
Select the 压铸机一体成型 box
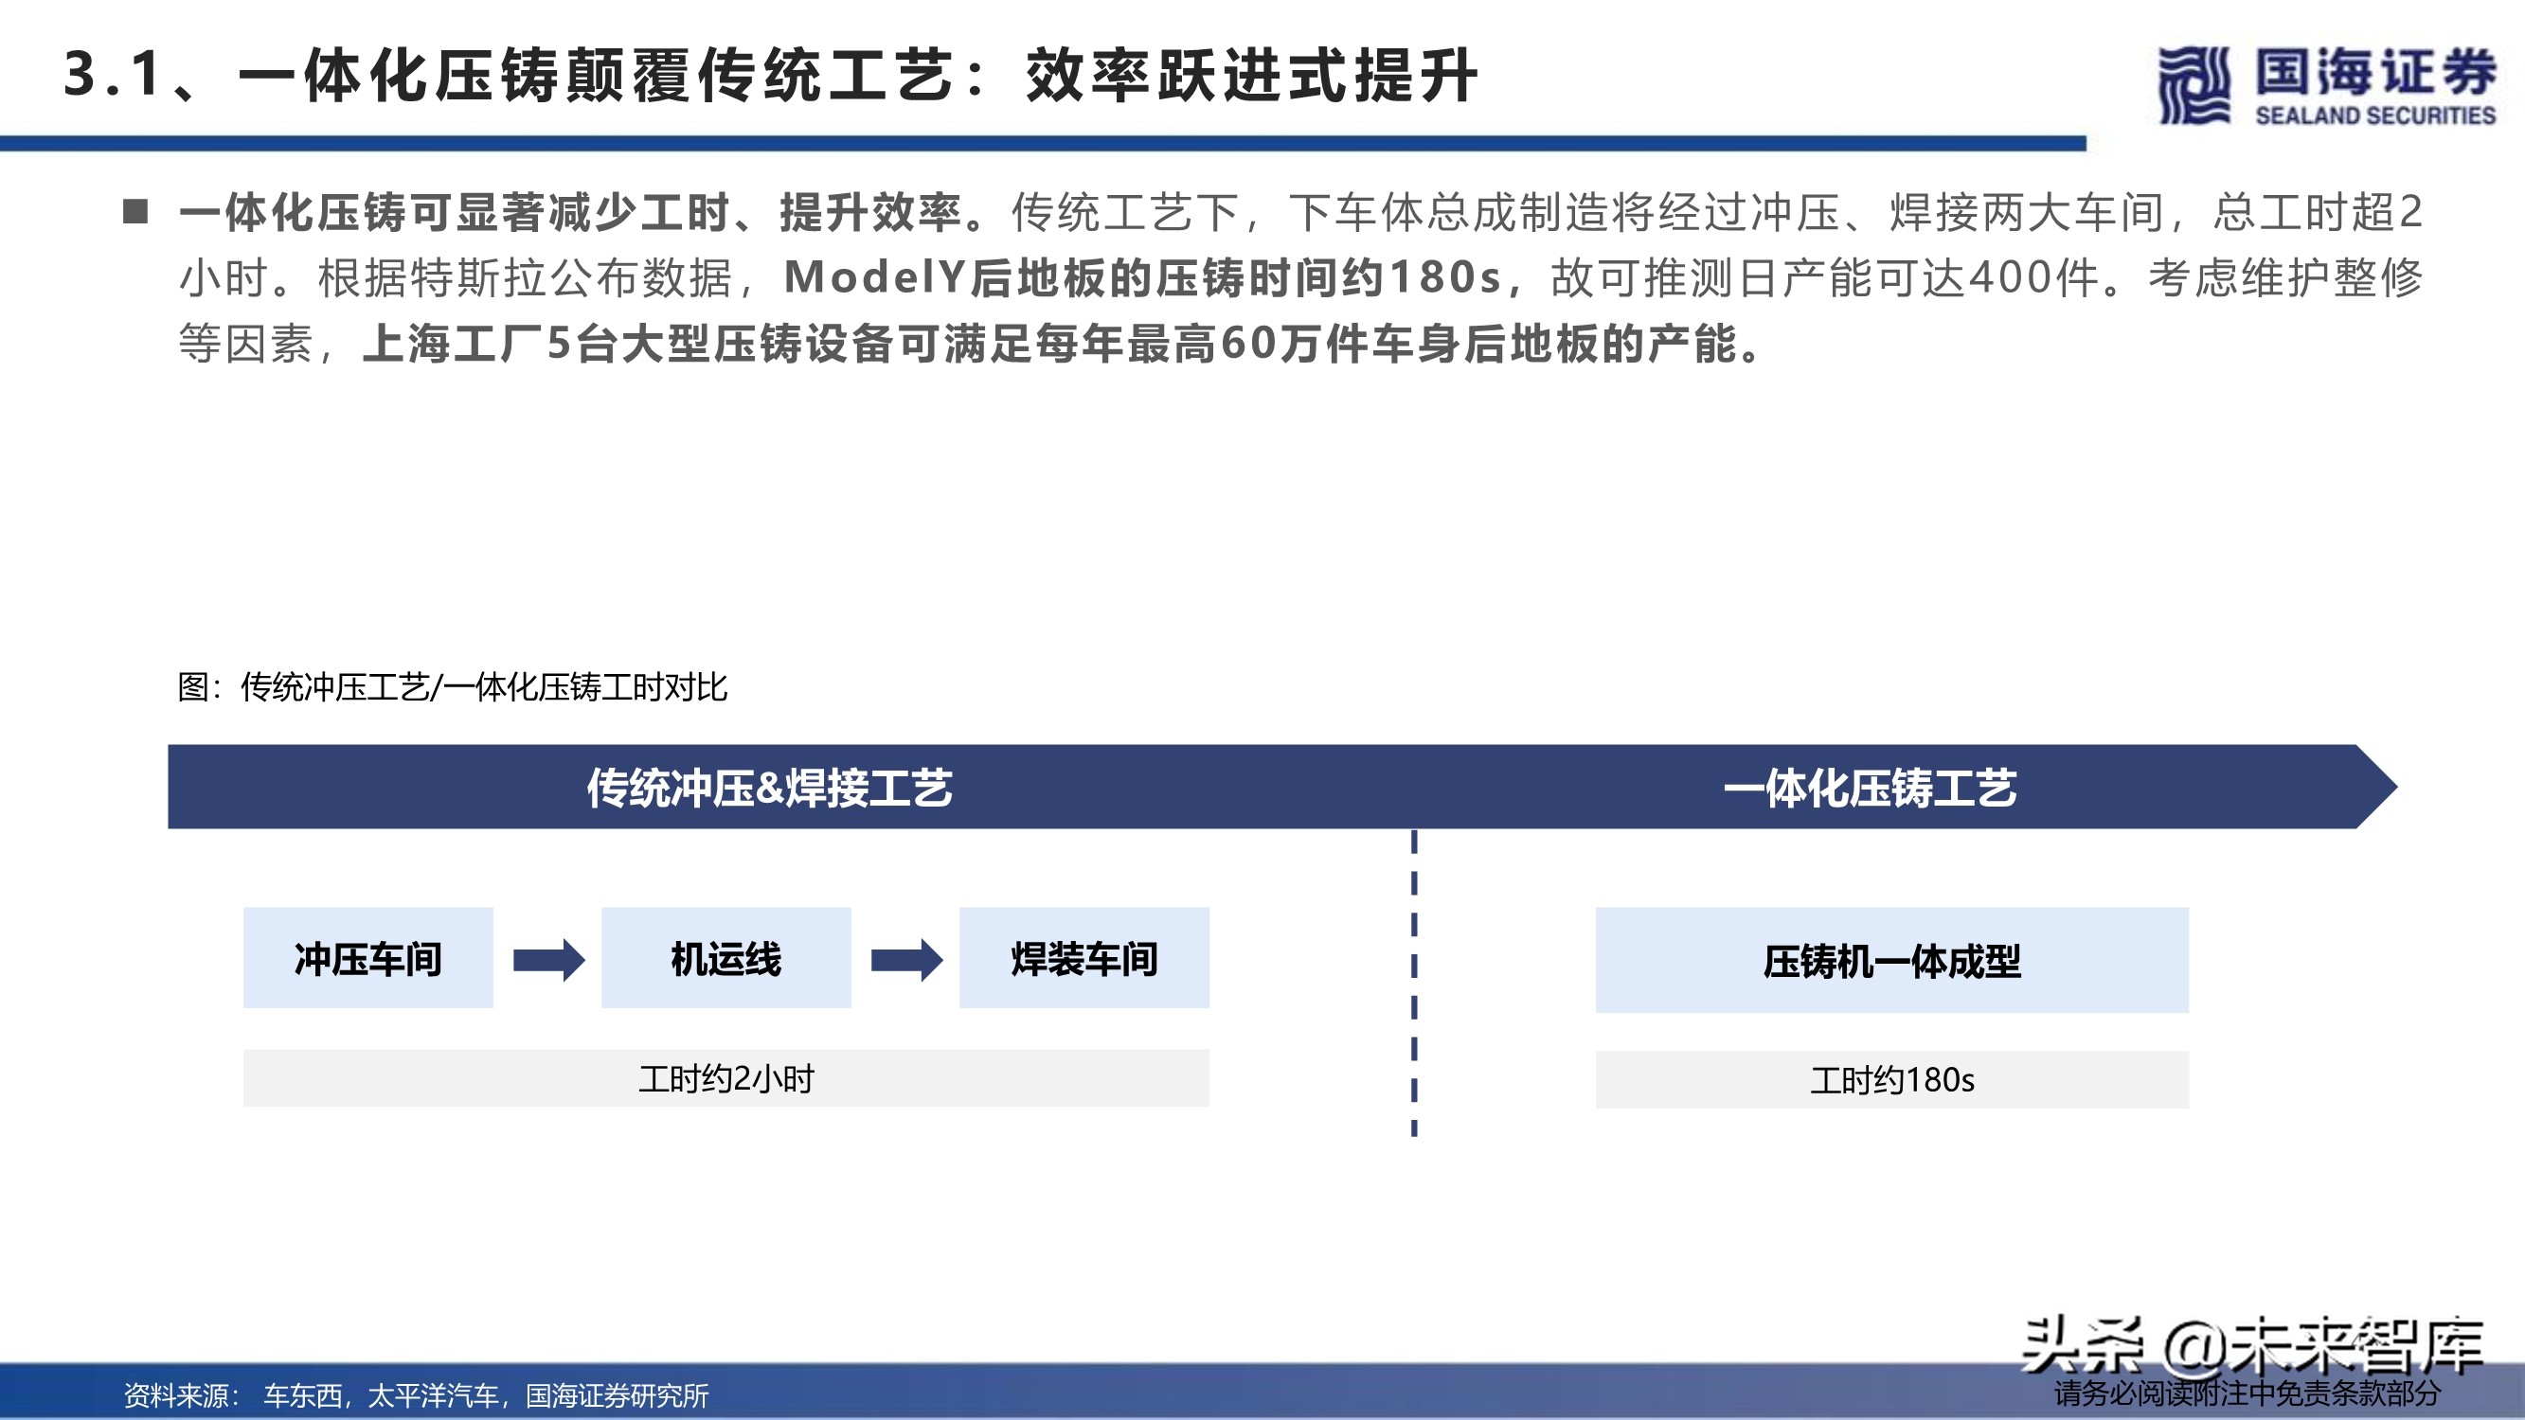click(x=1891, y=960)
